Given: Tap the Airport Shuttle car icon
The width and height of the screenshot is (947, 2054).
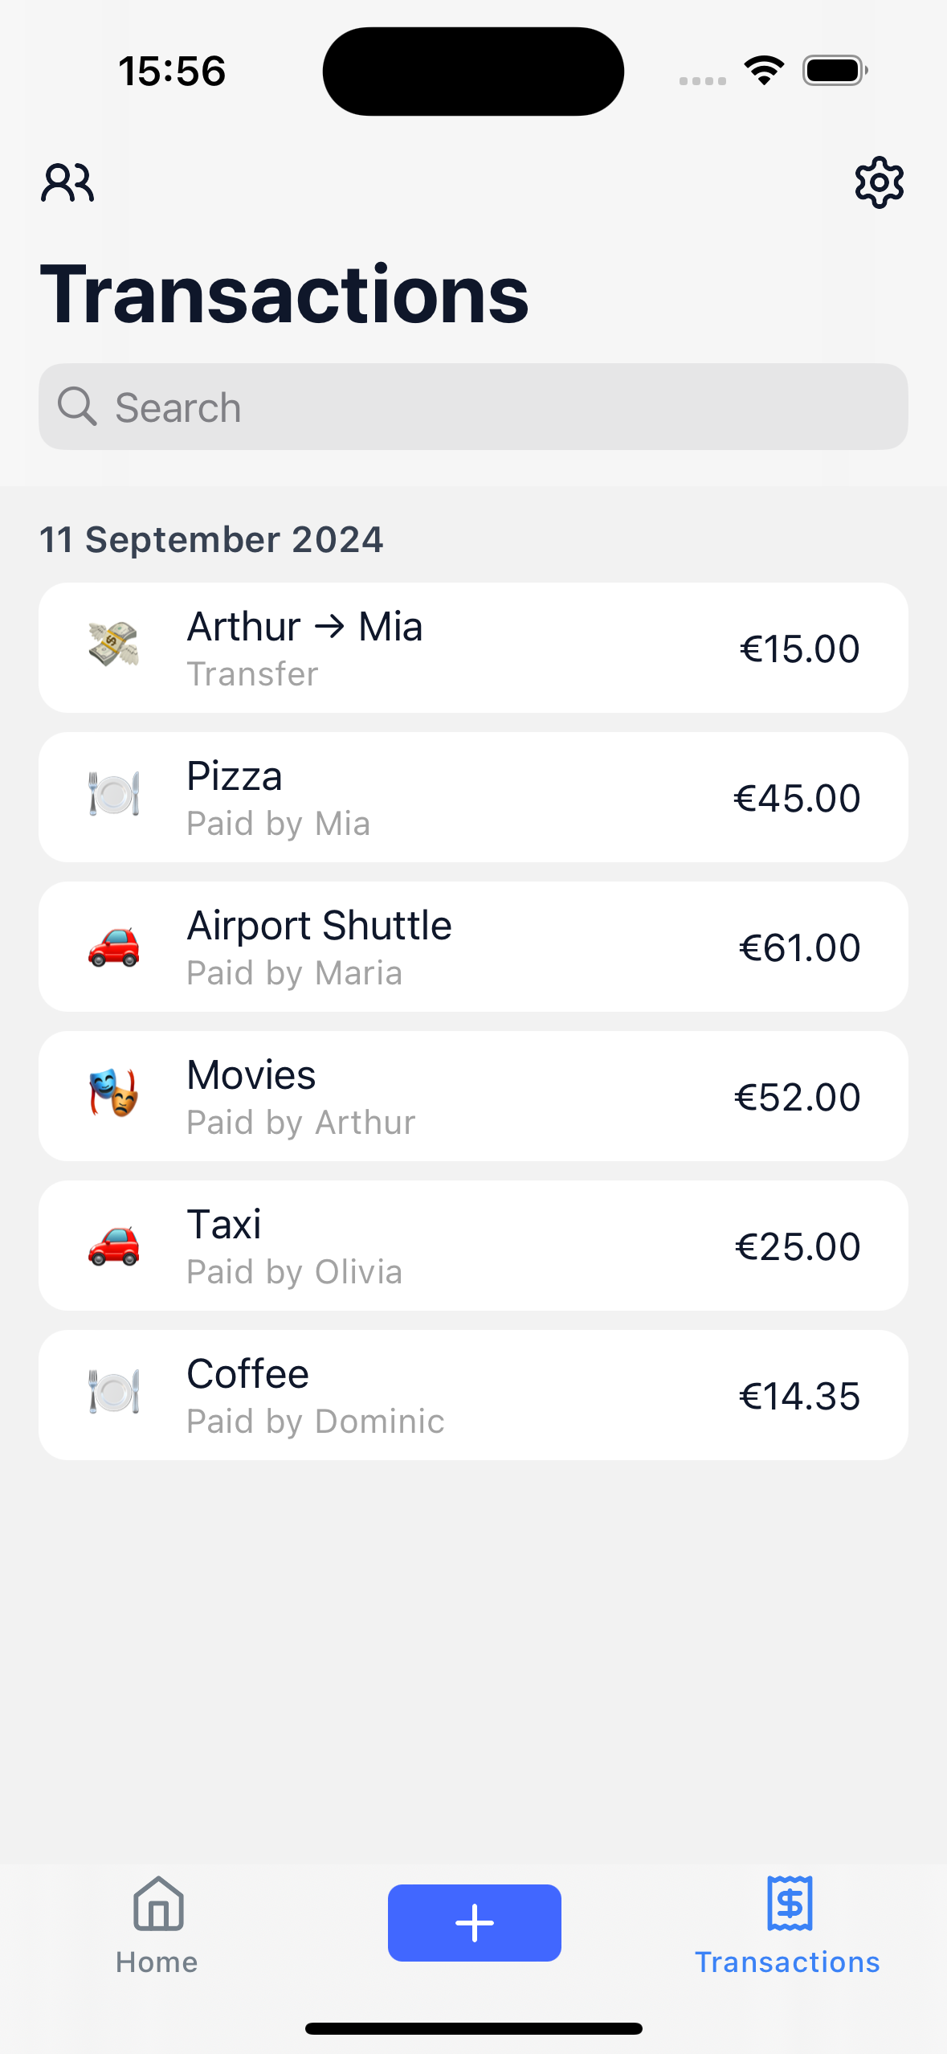Looking at the screenshot, I should [113, 946].
